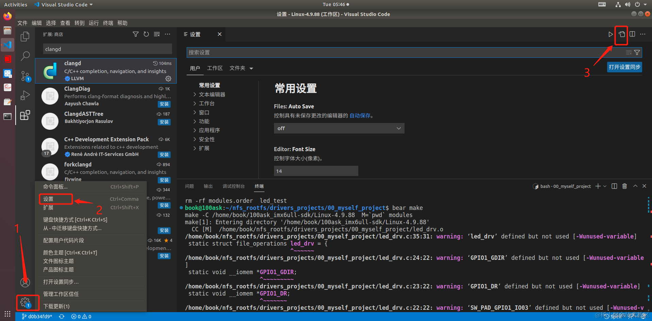Click Activities in the top bar

pyautogui.click(x=16, y=5)
